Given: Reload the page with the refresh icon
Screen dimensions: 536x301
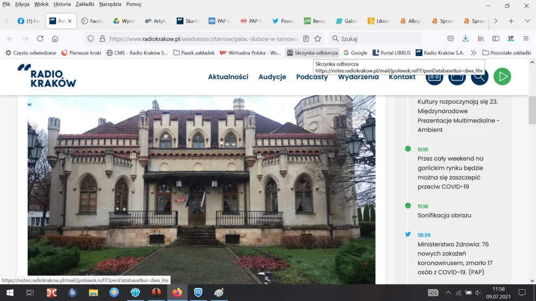Looking at the screenshot, I should 40,38.
